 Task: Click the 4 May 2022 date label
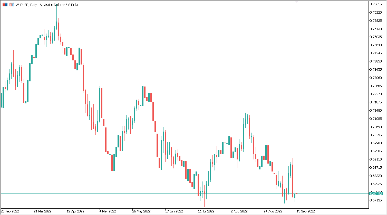coord(108,211)
